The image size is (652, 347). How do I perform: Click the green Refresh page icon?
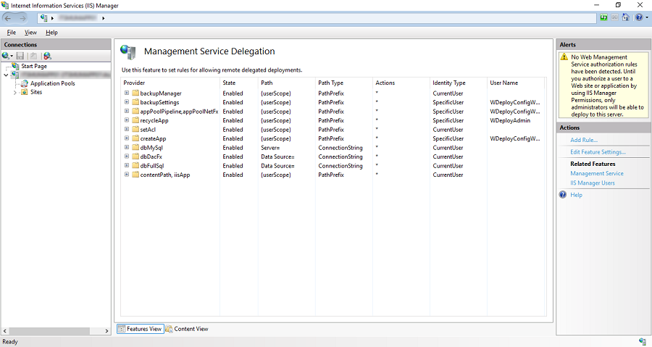603,17
